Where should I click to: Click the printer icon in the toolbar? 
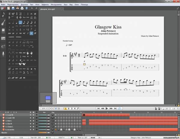[22, 8]
